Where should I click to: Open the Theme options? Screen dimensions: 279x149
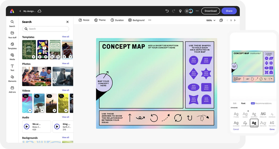(x=100, y=20)
